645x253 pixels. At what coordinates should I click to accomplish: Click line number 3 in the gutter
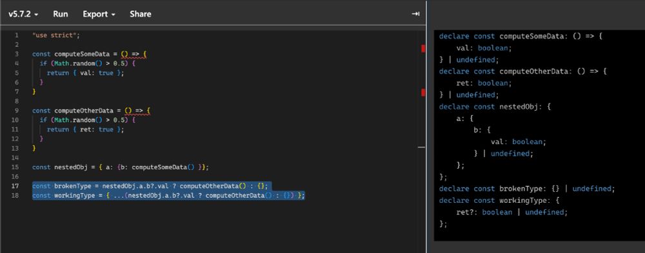point(17,54)
